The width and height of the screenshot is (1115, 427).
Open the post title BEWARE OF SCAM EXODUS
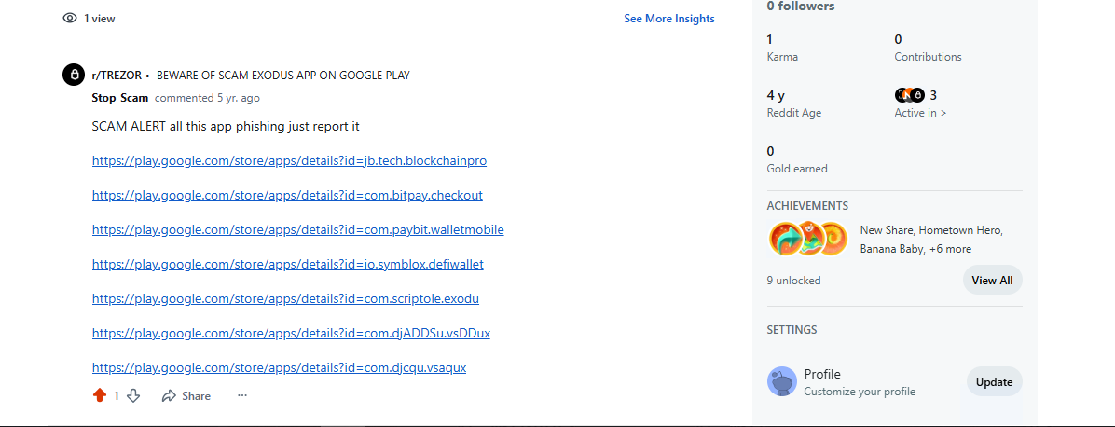click(x=282, y=75)
